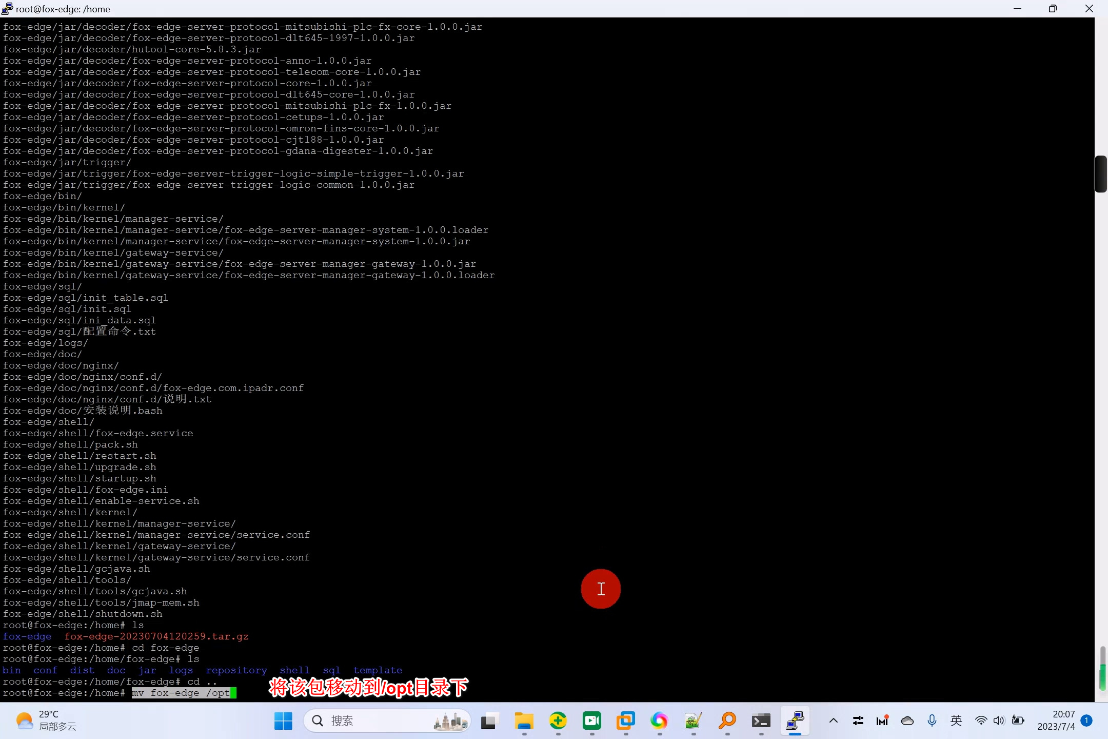1108x739 pixels.
Task: Click the line fox-edge/shell/enable-service.sh
Action: pyautogui.click(x=101, y=501)
